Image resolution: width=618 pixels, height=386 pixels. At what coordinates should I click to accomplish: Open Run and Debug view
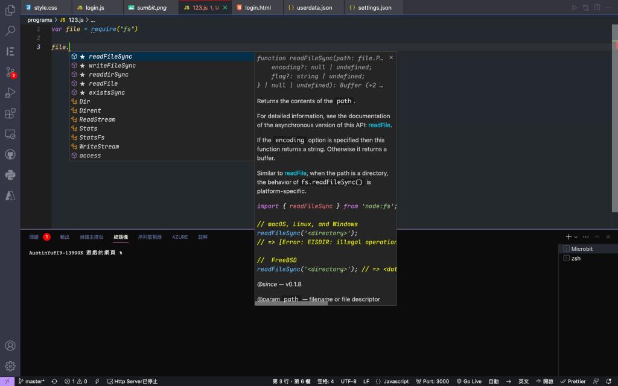click(10, 92)
